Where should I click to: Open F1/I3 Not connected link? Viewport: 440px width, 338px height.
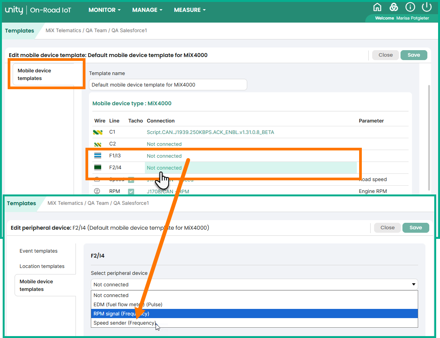pos(164,156)
